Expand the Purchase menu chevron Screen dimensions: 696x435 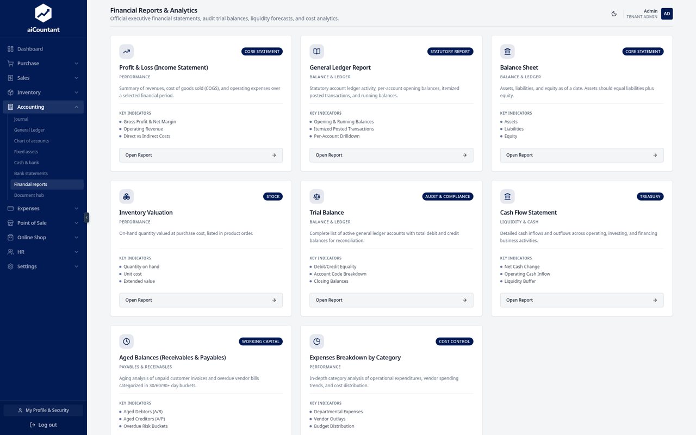76,64
